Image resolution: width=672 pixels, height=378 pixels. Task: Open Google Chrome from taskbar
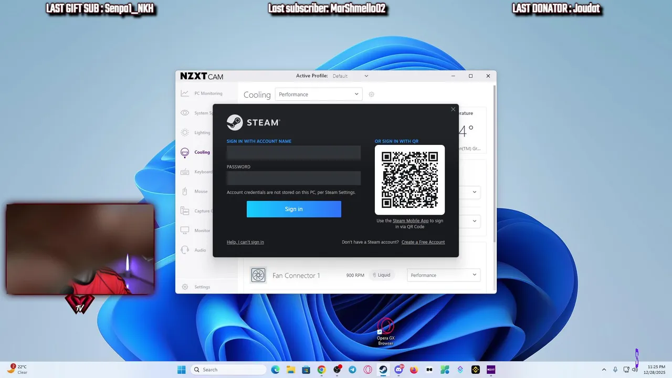321,370
